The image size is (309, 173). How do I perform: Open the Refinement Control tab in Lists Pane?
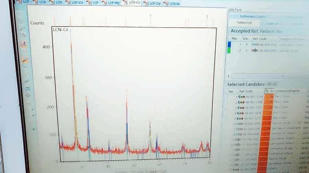(253, 17)
